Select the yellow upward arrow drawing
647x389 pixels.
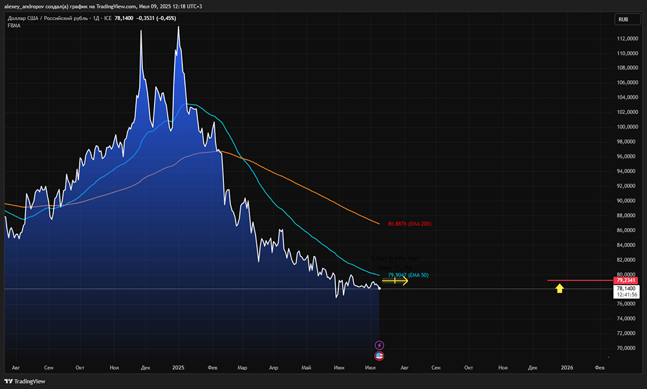pyautogui.click(x=560, y=288)
